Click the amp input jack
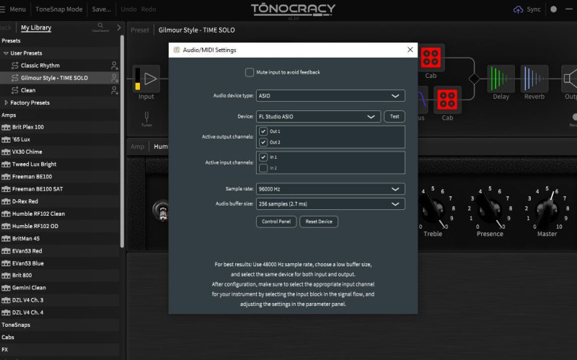The width and height of the screenshot is (577, 360). 161,211
